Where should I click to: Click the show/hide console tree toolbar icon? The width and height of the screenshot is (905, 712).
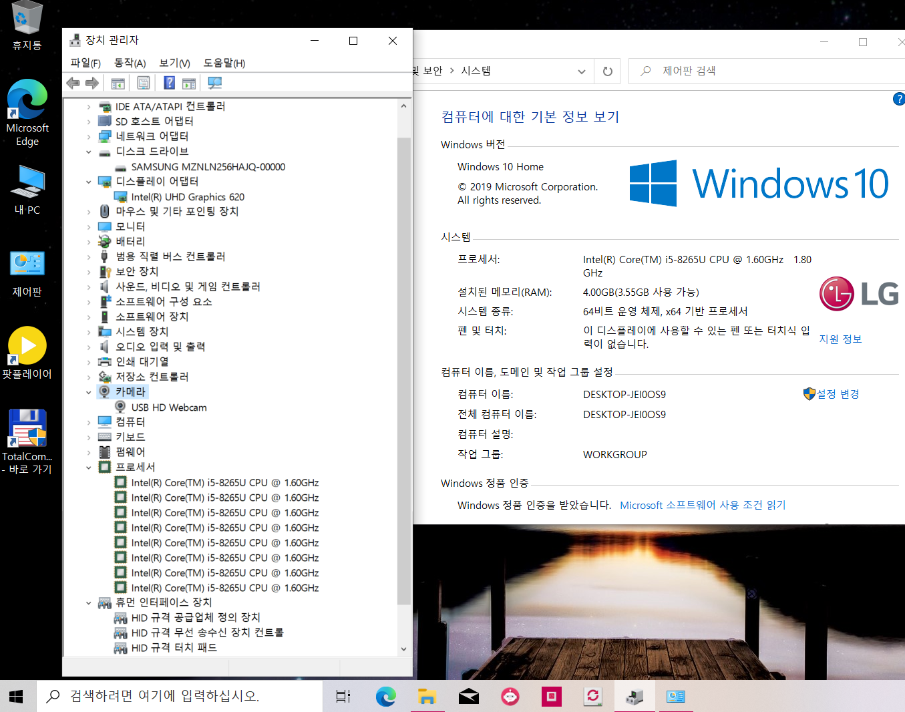118,83
